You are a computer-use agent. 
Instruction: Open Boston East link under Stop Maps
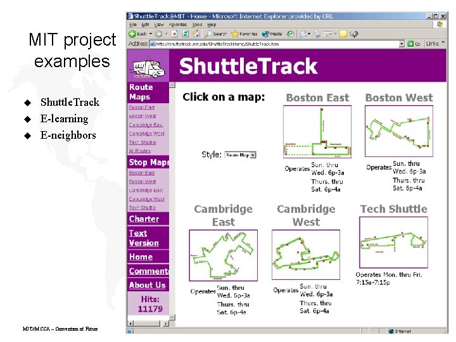coord(142,173)
